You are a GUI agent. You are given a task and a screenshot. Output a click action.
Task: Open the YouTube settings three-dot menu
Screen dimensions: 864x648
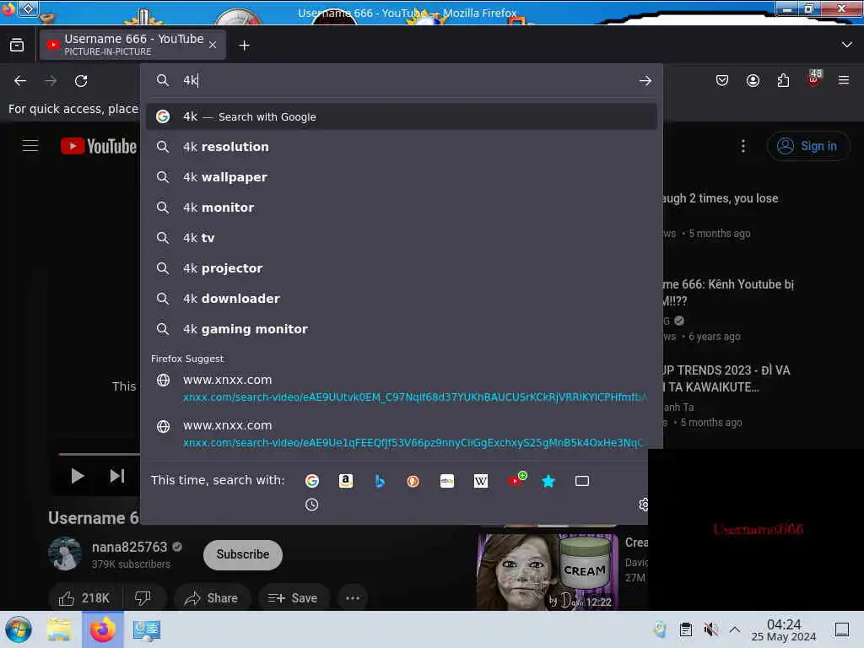(742, 146)
